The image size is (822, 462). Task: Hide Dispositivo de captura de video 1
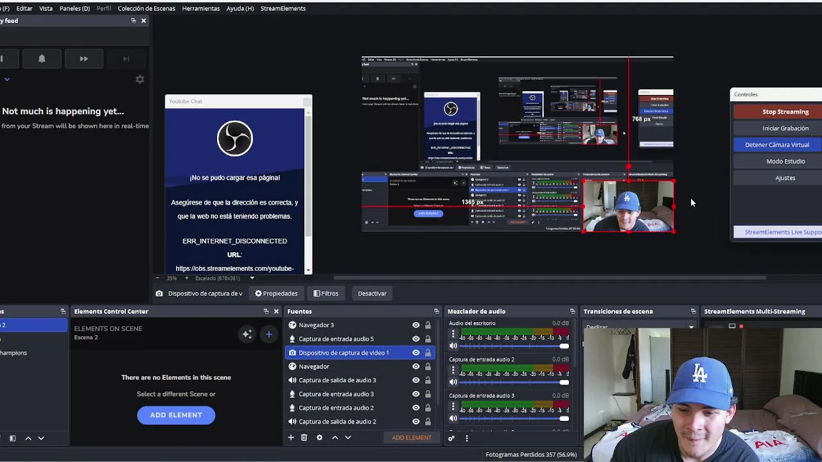point(416,353)
